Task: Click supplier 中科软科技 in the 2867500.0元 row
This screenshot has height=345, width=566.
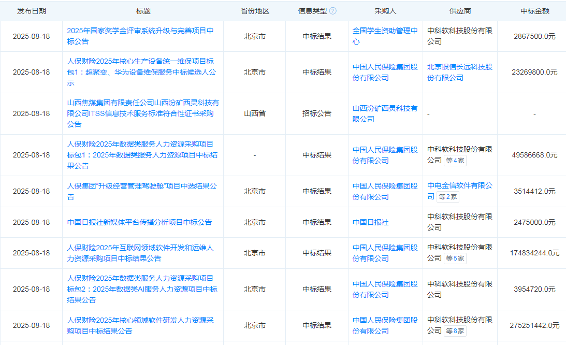Action: point(460,36)
